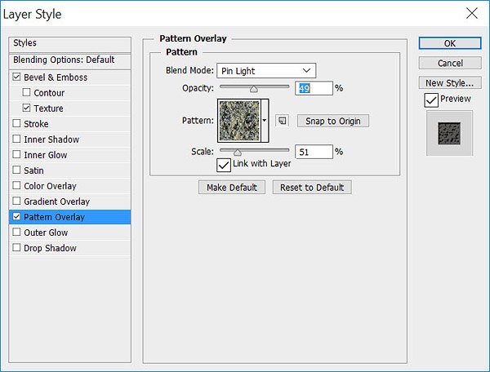Open the pattern picker arrow
Viewport: 490px width, 372px height.
pyautogui.click(x=265, y=121)
